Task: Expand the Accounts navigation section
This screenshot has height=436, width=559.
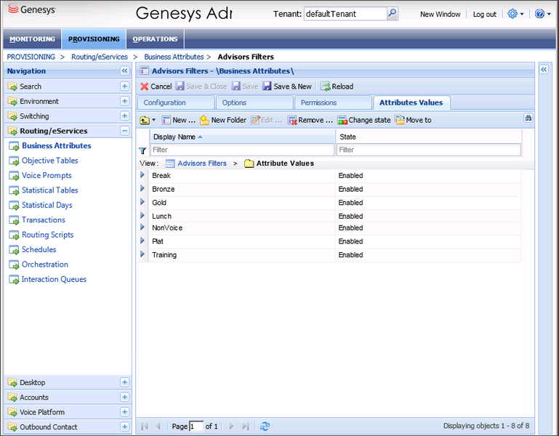Action: [x=124, y=397]
